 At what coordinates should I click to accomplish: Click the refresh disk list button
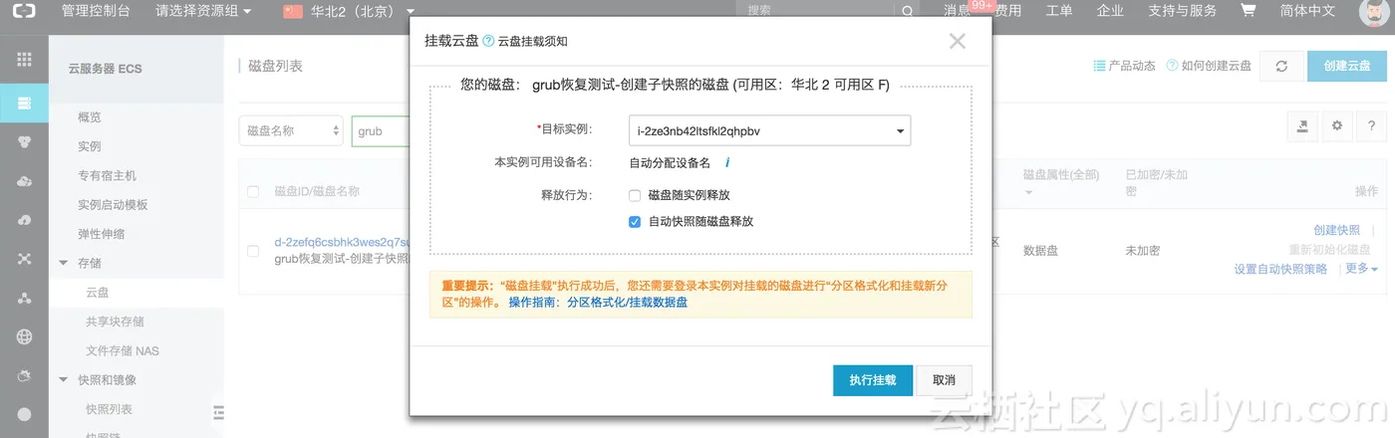[x=1282, y=66]
